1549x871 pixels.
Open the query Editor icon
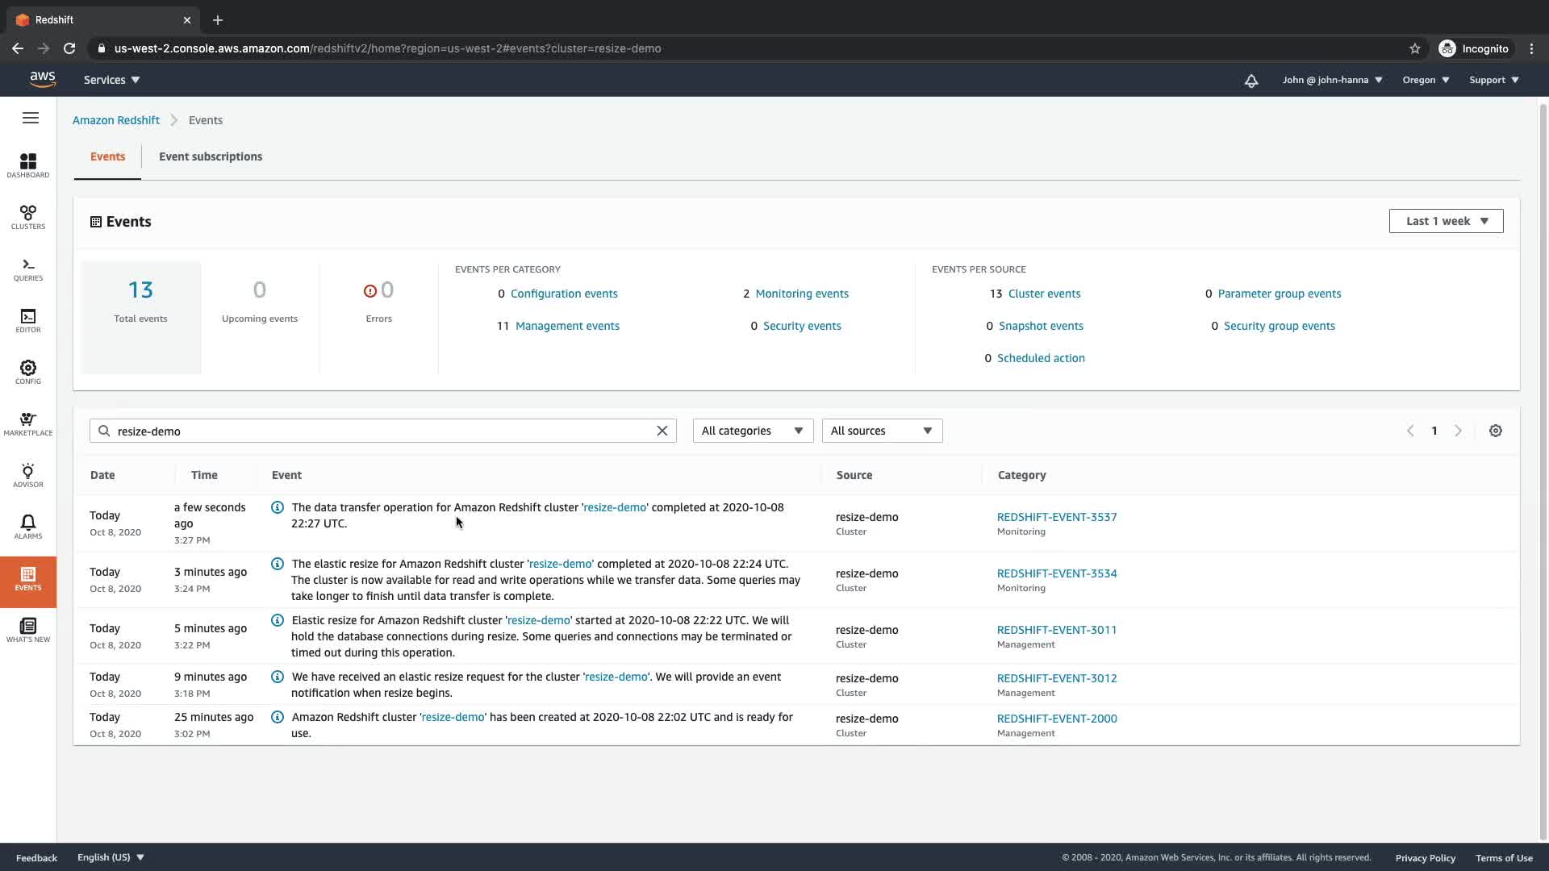(x=28, y=320)
